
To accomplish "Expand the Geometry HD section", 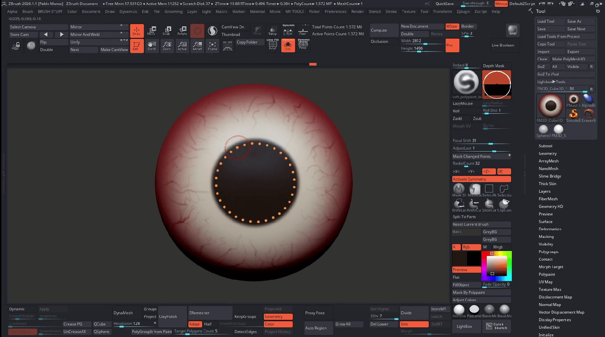I will point(551,207).
